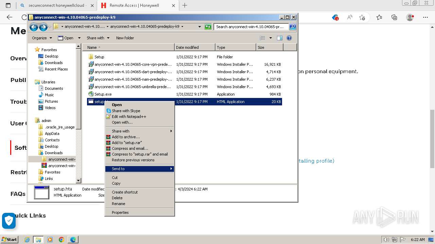Click the navigation pane scrollbar down arrow

[79, 181]
